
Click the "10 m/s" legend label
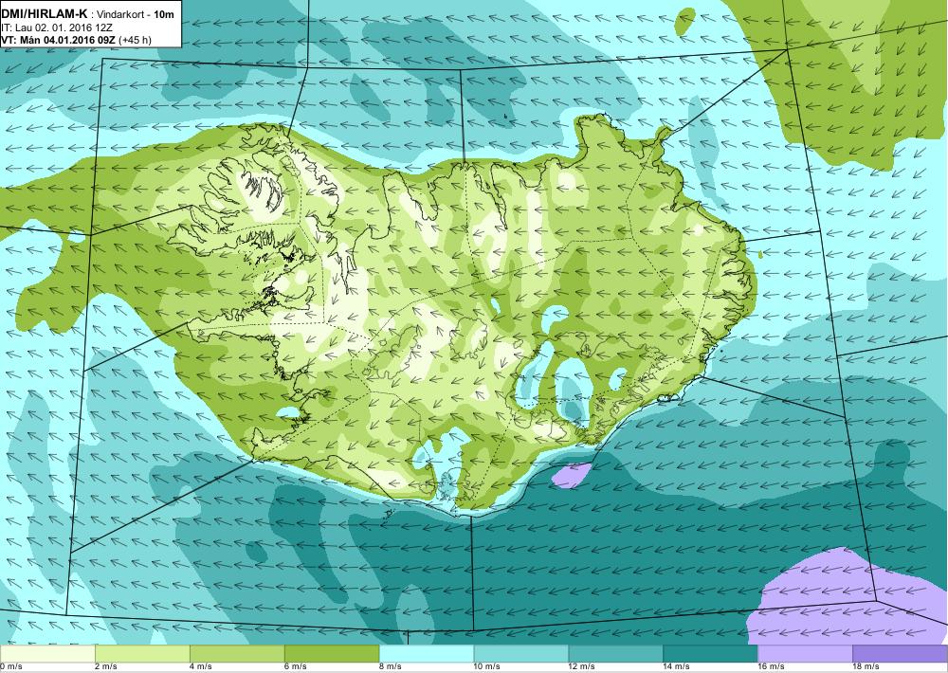pos(487,667)
